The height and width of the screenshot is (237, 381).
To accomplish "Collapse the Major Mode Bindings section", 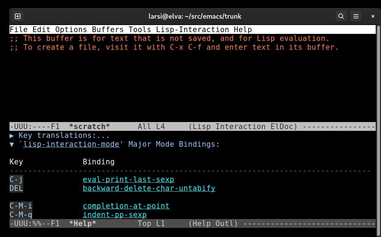I will (x=12, y=145).
